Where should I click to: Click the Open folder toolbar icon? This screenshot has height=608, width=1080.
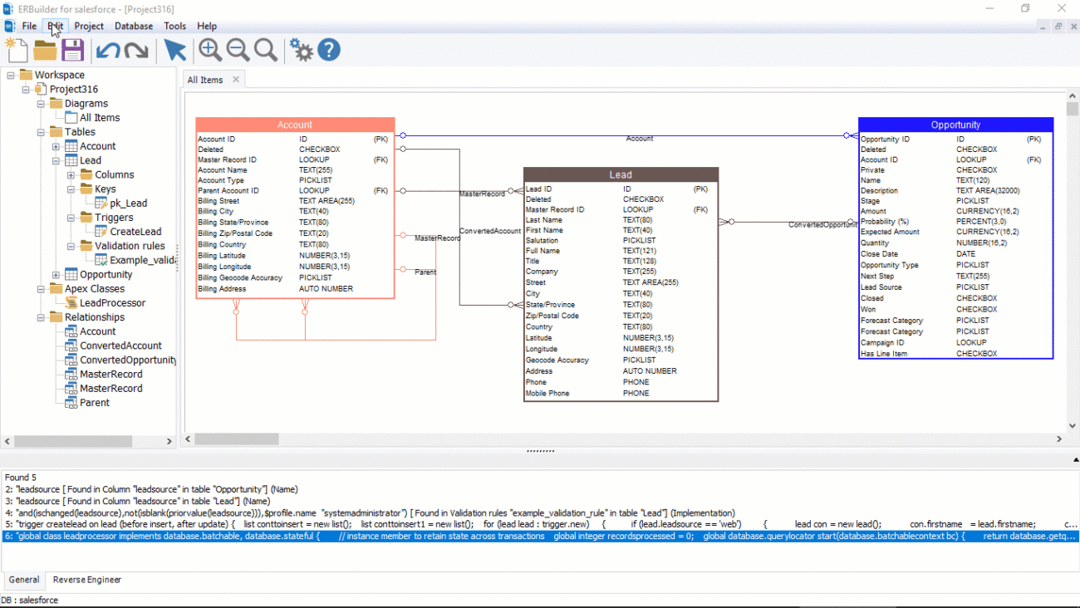coord(45,50)
